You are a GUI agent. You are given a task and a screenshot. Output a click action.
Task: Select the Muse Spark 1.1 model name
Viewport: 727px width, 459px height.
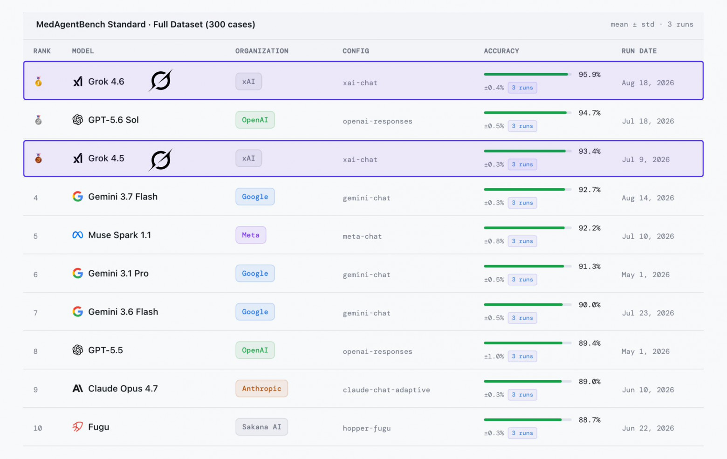click(120, 235)
